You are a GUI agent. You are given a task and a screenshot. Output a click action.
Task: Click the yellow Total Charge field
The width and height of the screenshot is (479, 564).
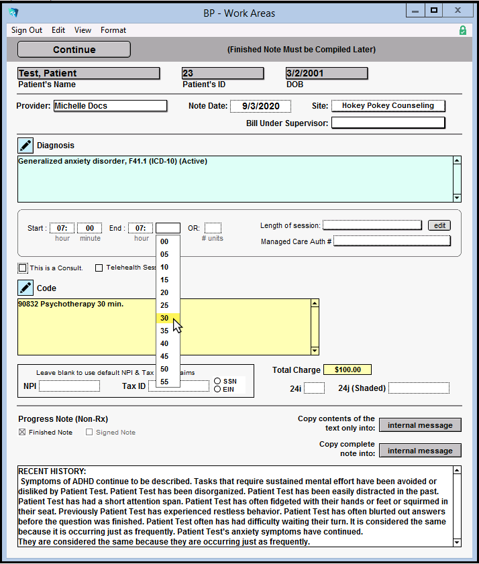pyautogui.click(x=347, y=370)
